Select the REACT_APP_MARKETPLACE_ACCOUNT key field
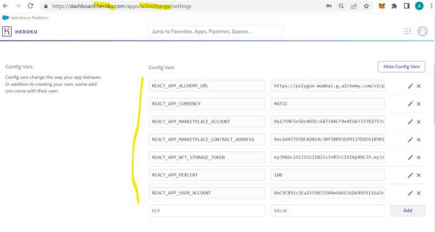The height and width of the screenshot is (232, 435). (x=207, y=122)
